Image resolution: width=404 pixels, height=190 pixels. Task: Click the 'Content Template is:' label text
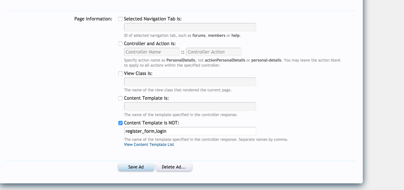point(146,98)
